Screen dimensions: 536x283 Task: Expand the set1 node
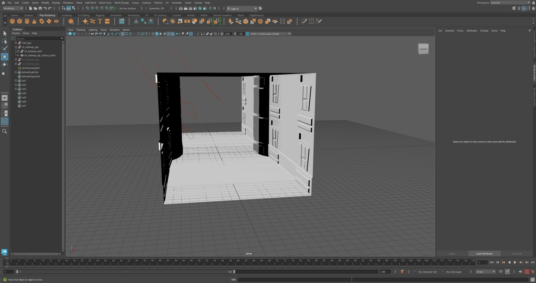16,81
